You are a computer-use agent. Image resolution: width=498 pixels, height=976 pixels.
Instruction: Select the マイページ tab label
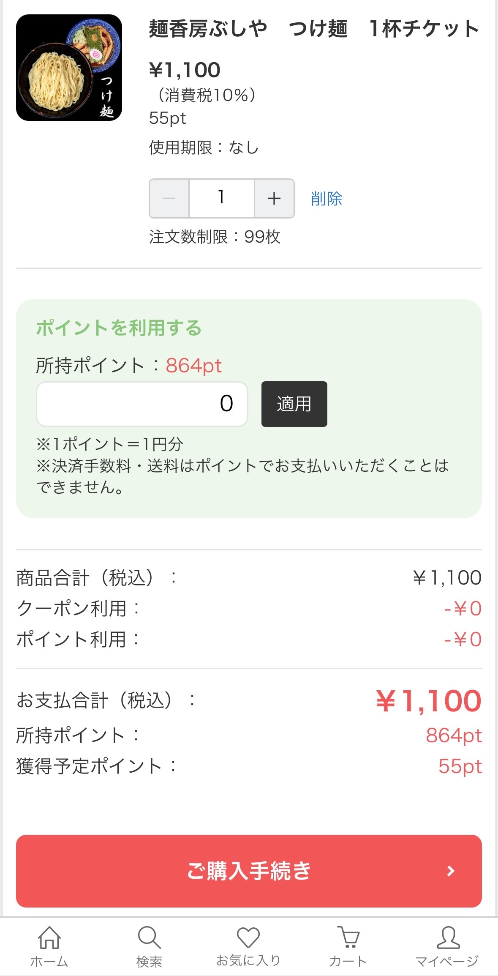[x=447, y=961]
